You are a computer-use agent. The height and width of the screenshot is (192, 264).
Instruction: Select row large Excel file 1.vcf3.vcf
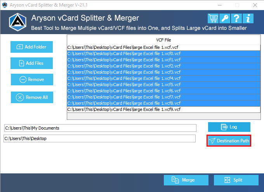click(164, 73)
